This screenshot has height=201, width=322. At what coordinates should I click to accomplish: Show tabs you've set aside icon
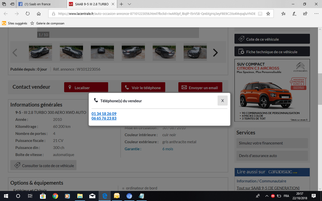tap(4, 4)
